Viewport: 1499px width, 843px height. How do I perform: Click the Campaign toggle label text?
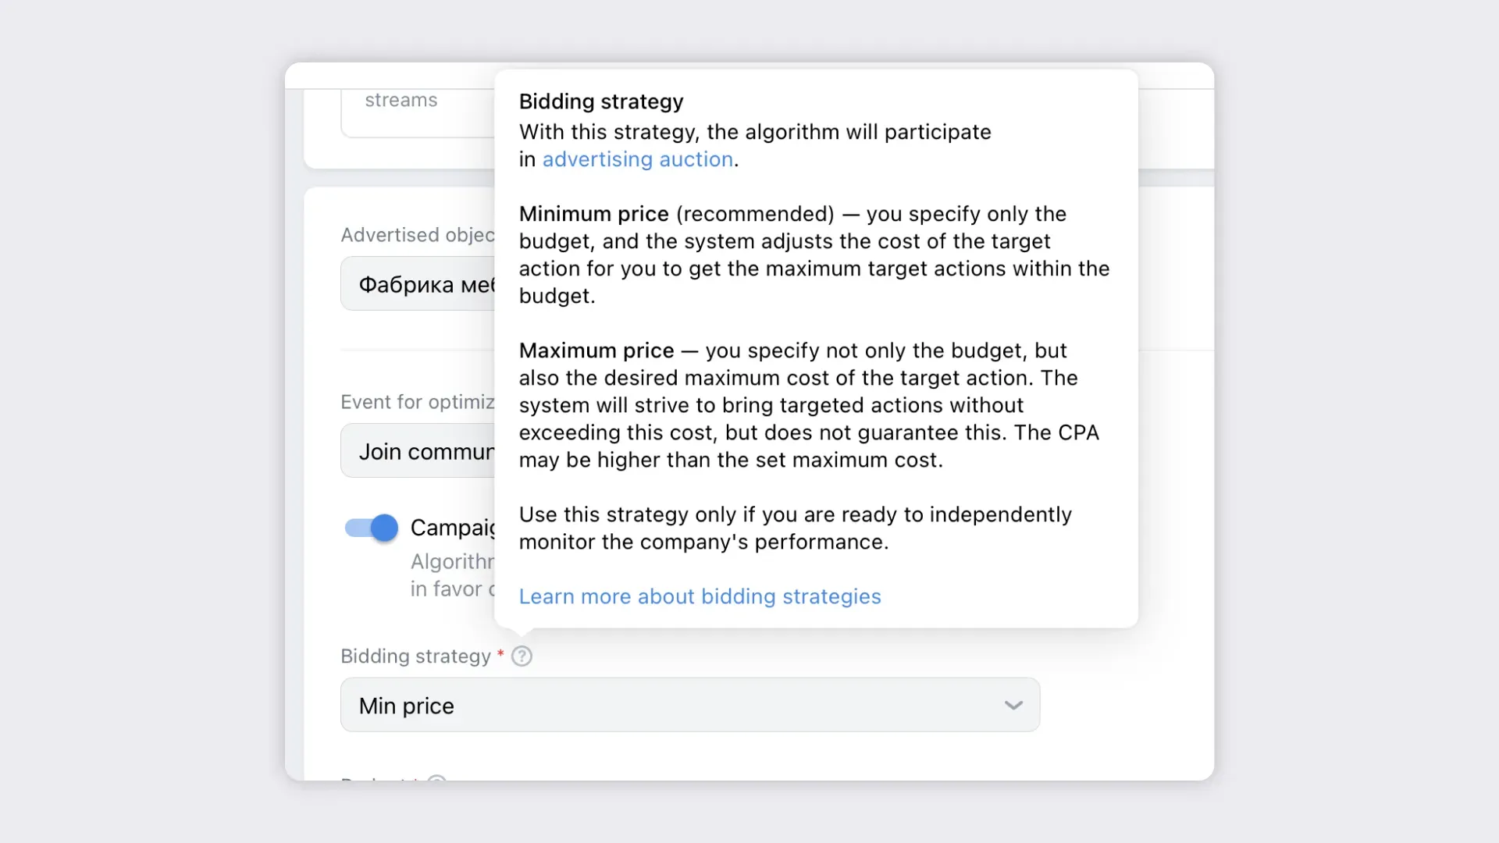(453, 528)
